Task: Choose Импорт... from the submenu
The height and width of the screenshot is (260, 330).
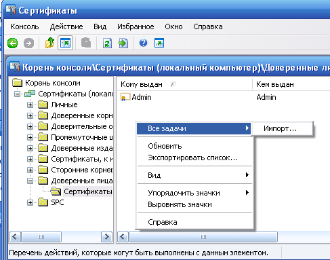Action: point(282,128)
